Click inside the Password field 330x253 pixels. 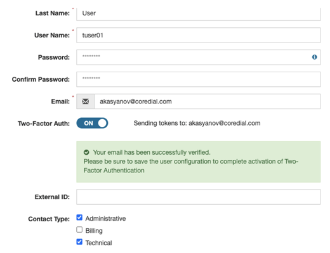199,57
